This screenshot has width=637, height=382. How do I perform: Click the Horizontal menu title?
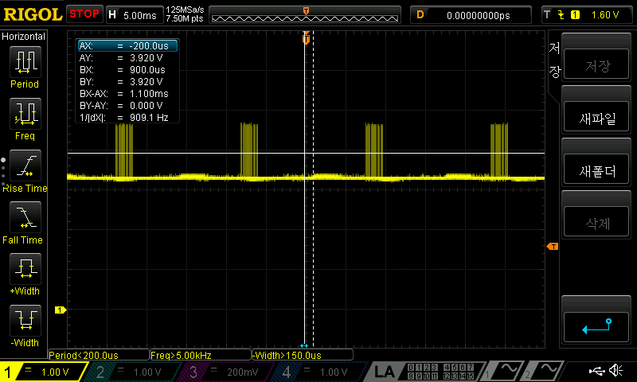click(24, 37)
